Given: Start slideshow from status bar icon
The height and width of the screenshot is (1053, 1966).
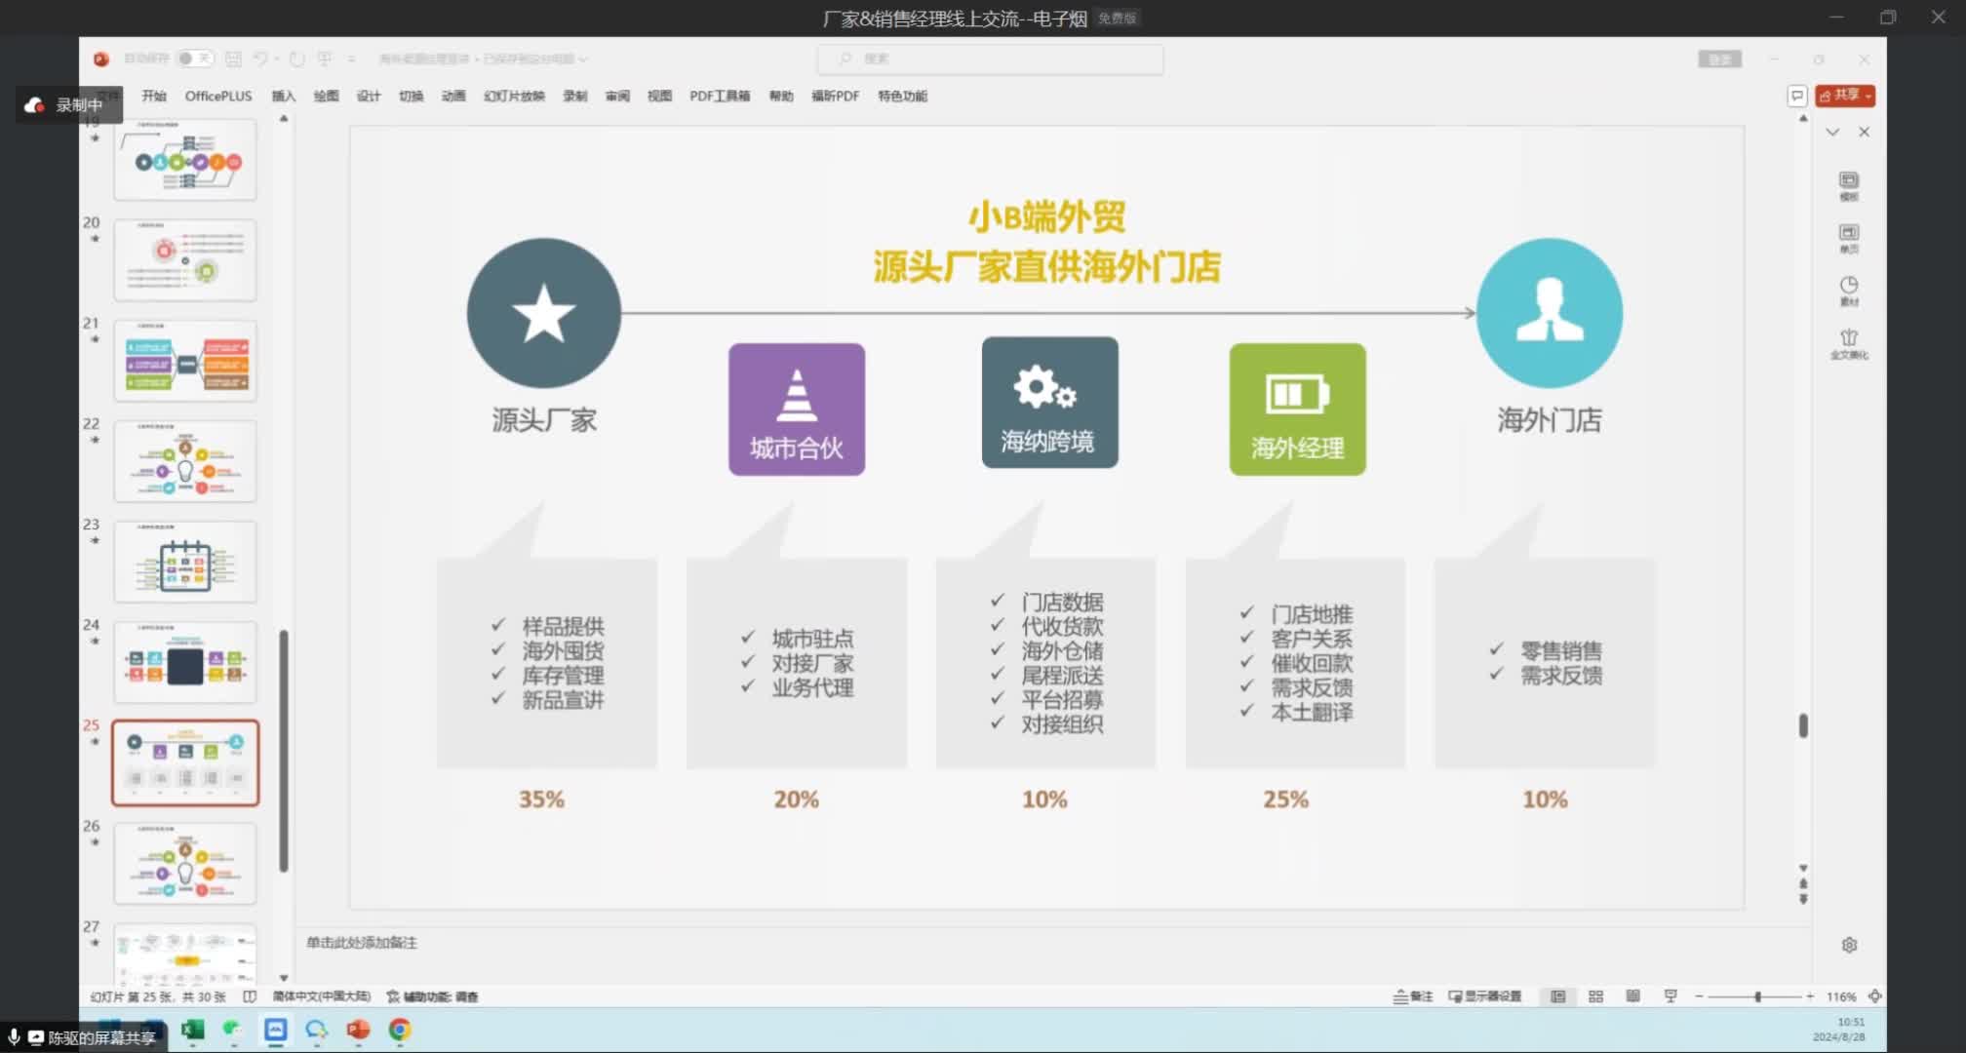Looking at the screenshot, I should [1671, 996].
